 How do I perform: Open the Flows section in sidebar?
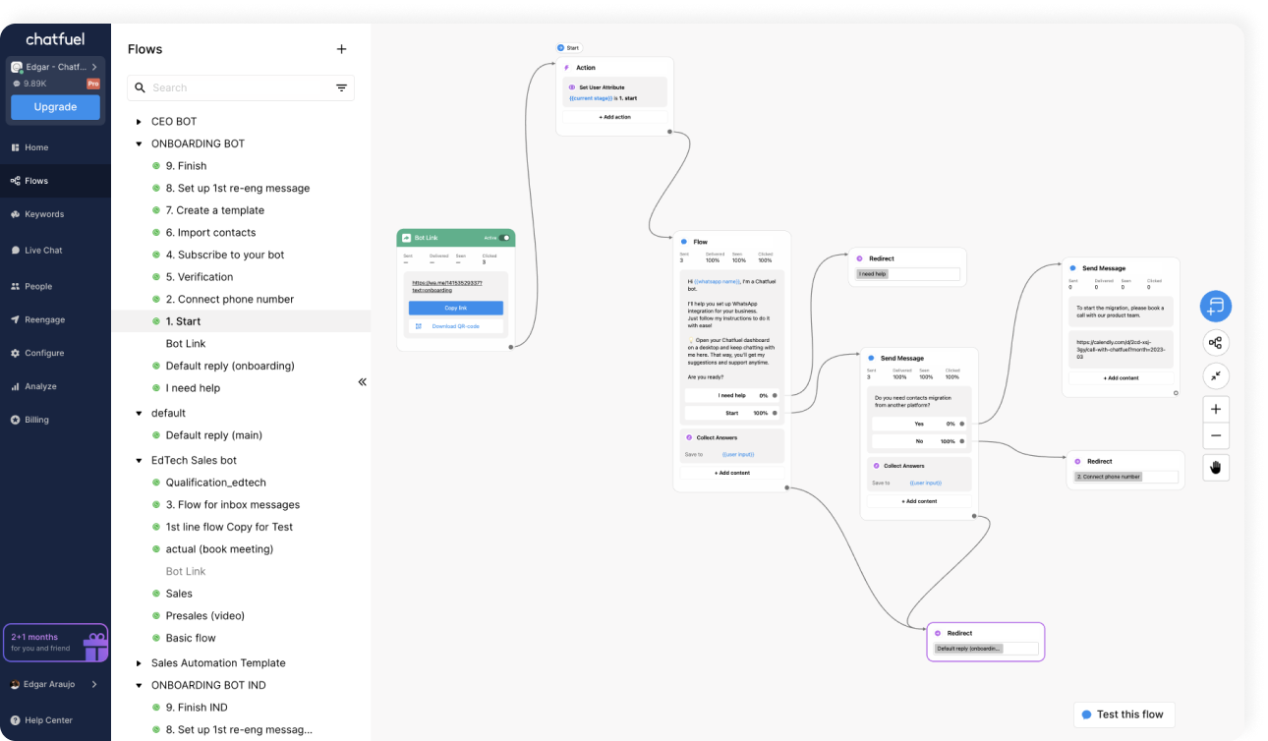coord(55,181)
